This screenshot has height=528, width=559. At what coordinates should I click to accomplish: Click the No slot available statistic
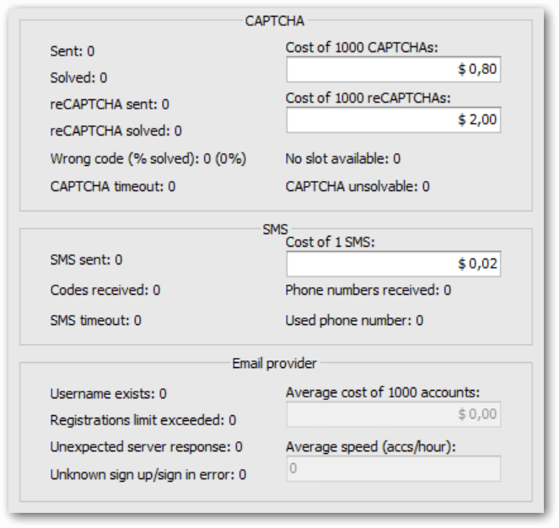click(x=343, y=159)
